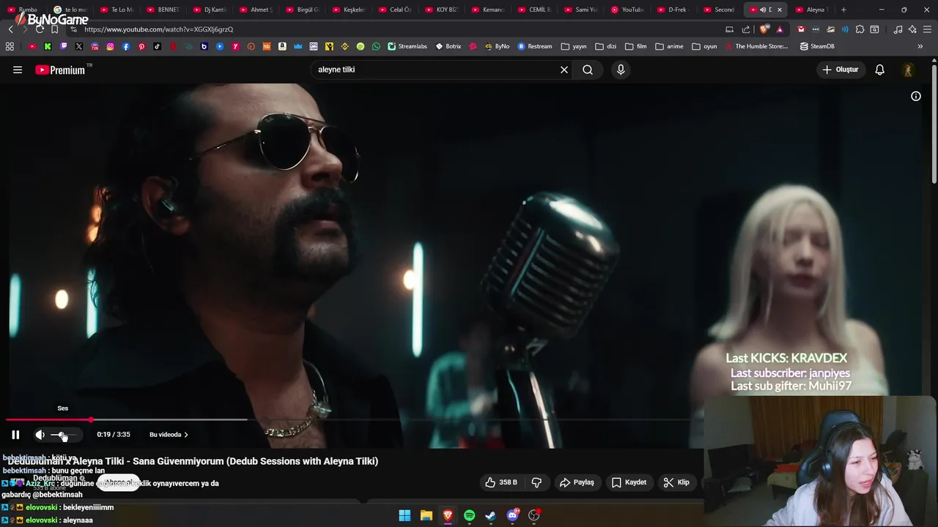The width and height of the screenshot is (938, 527).
Task: Open Brave Rewards triangle icon
Action: (x=780, y=29)
